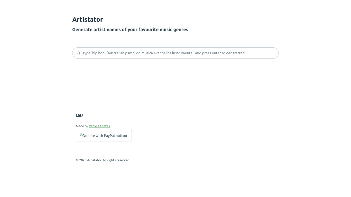The height and width of the screenshot is (197, 351).
Task: Click the word 'PayPal' on the donate button
Action: point(109,136)
